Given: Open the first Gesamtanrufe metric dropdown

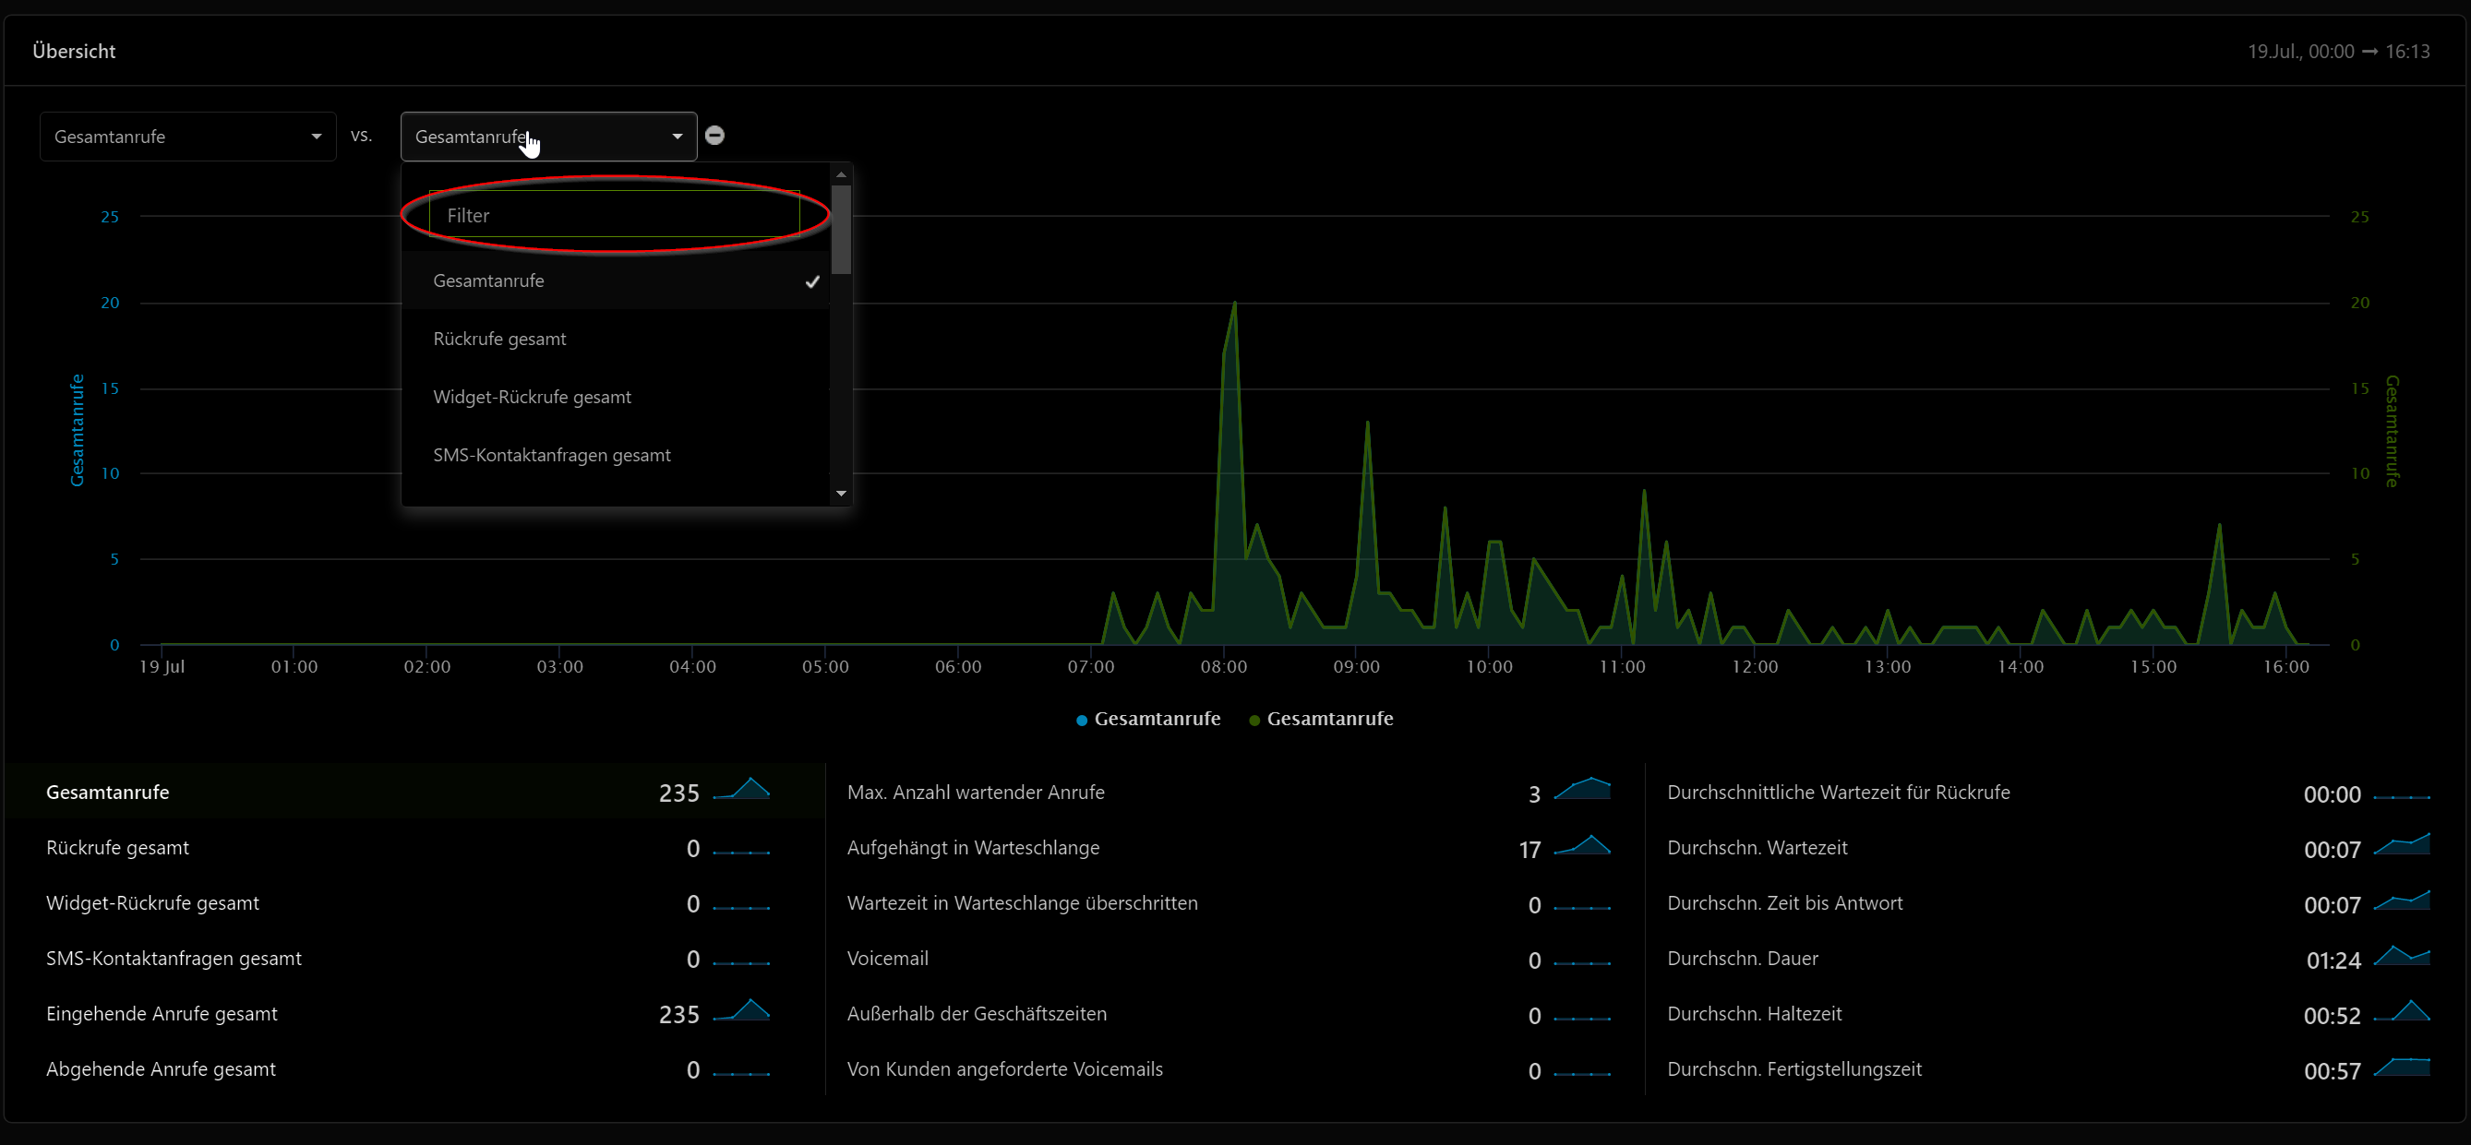Looking at the screenshot, I should point(187,137).
